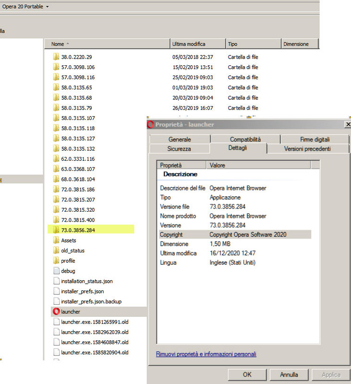Select the 63.0.3368.107 folder icon
Viewport: 351px width, 384px height.
(x=56, y=169)
